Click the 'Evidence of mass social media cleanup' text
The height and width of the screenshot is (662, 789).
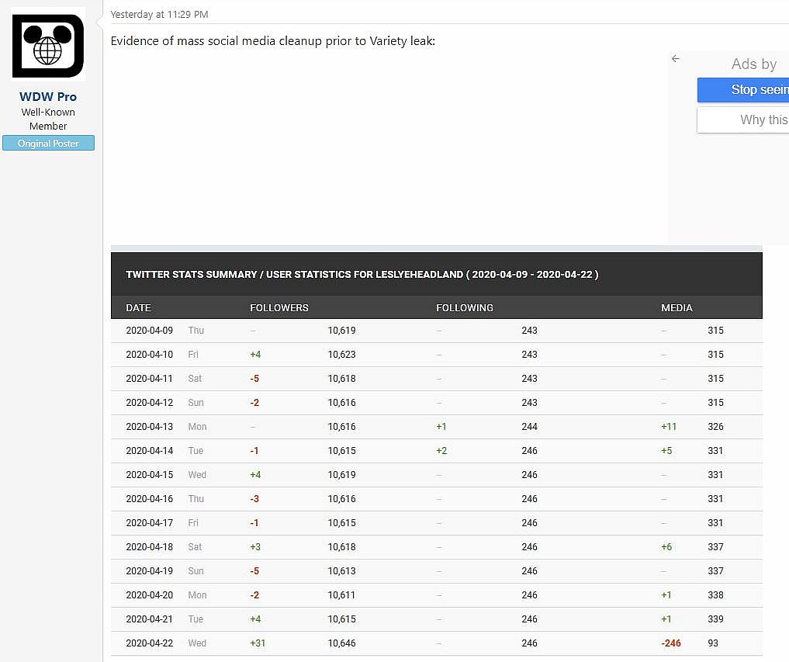[272, 41]
